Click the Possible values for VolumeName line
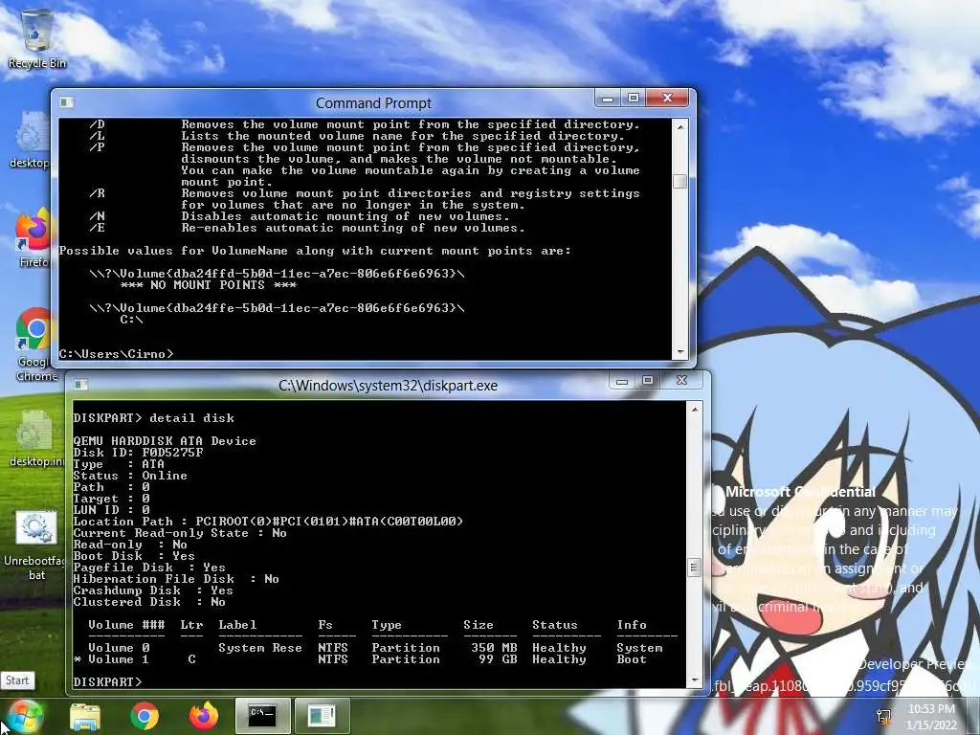The height and width of the screenshot is (735, 980). coord(315,251)
